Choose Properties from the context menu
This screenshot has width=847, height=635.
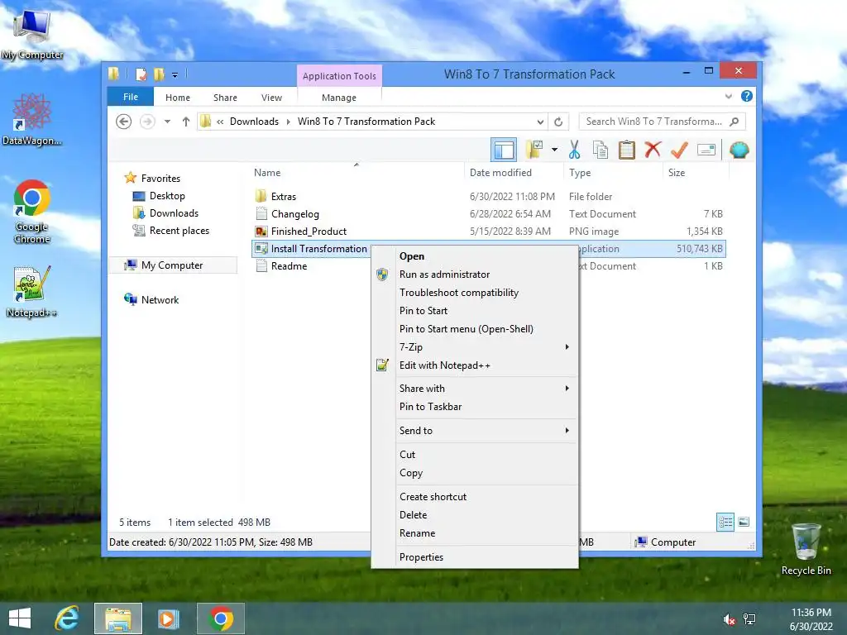(x=475, y=556)
